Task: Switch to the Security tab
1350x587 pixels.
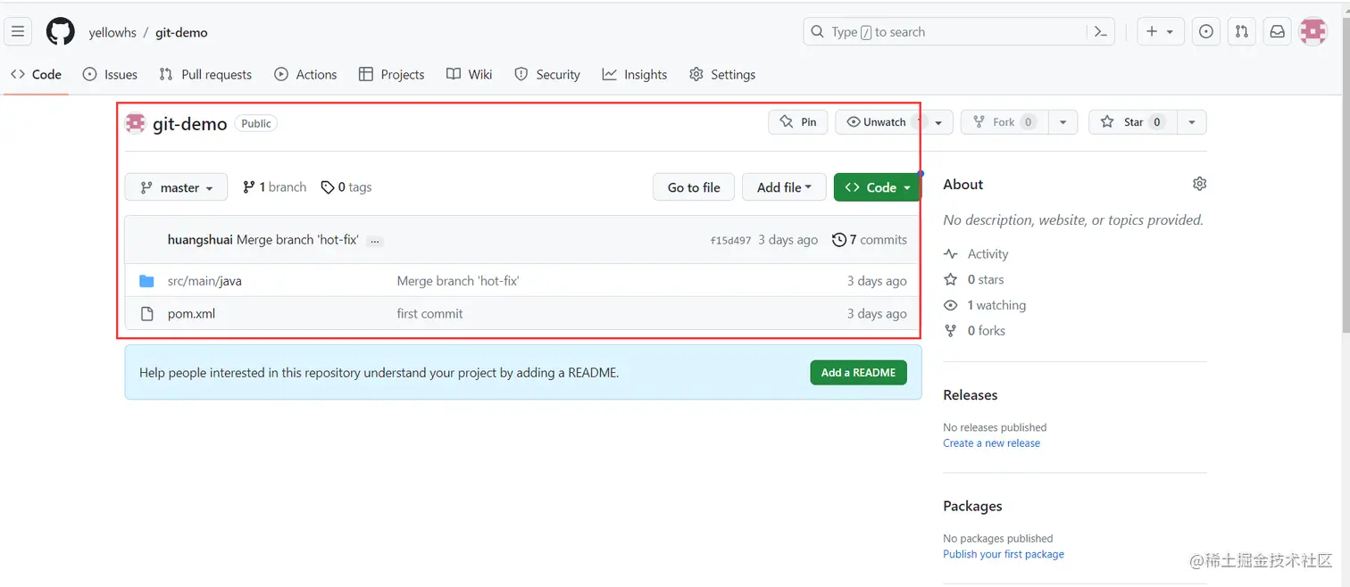Action: [x=547, y=75]
